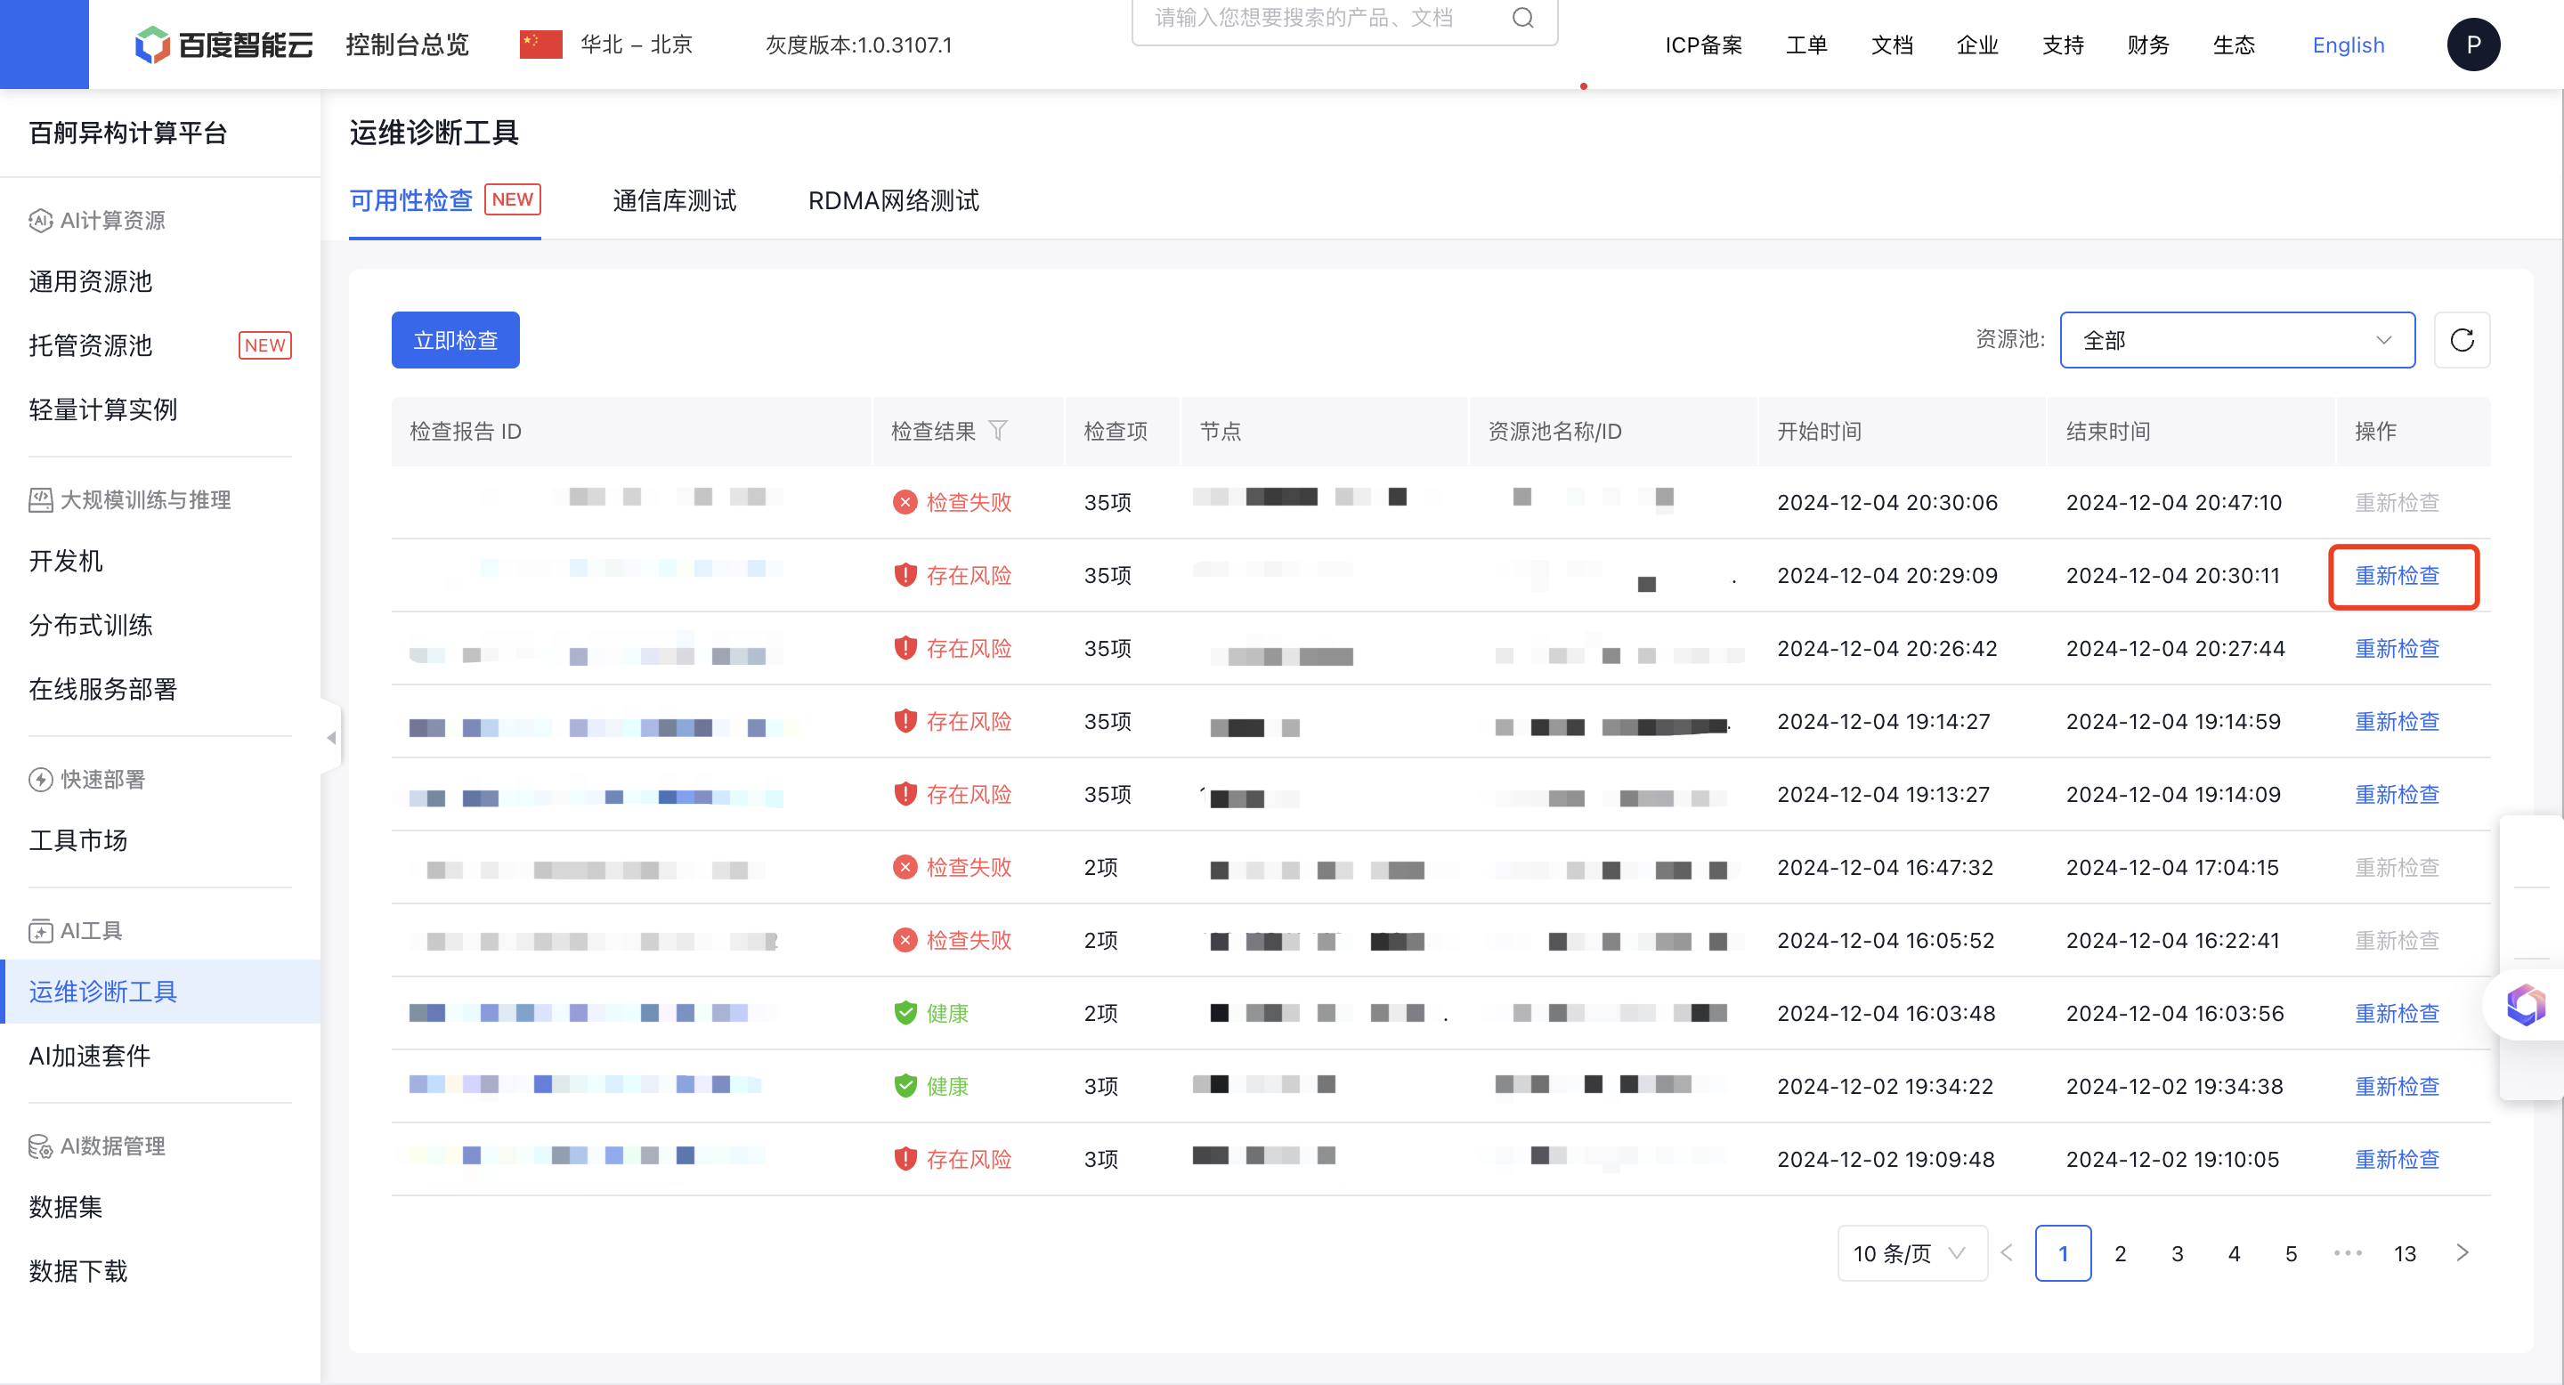Go to page 4
The height and width of the screenshot is (1385, 2564).
pos(2234,1252)
